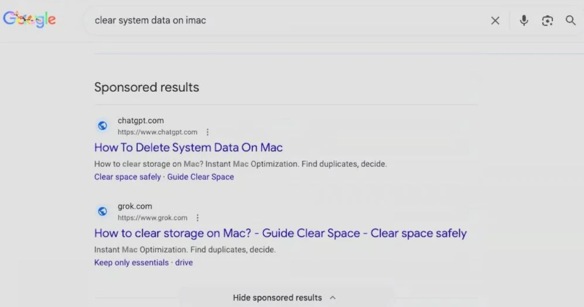
Task: Click the "drive" sitelink
Action: pos(184,263)
